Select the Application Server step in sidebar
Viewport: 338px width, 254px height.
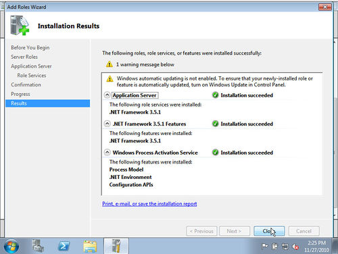[x=31, y=66]
